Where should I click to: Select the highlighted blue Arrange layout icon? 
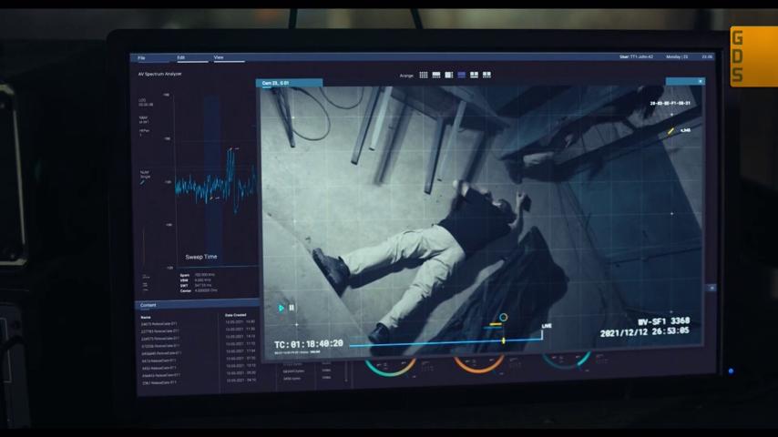coord(462,75)
